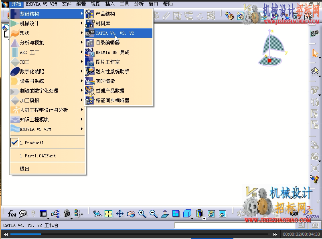This screenshot has height=239, width=322.
Task: Select 目录编辑器 workbench
Action: point(119,42)
